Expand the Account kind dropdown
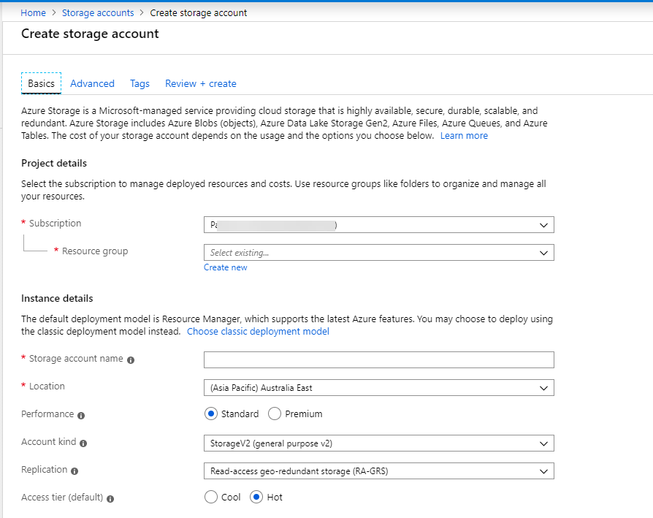Screen dimensions: 653x518 click(x=378, y=443)
